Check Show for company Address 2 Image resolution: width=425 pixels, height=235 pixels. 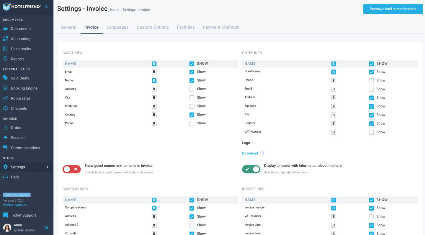(x=192, y=225)
